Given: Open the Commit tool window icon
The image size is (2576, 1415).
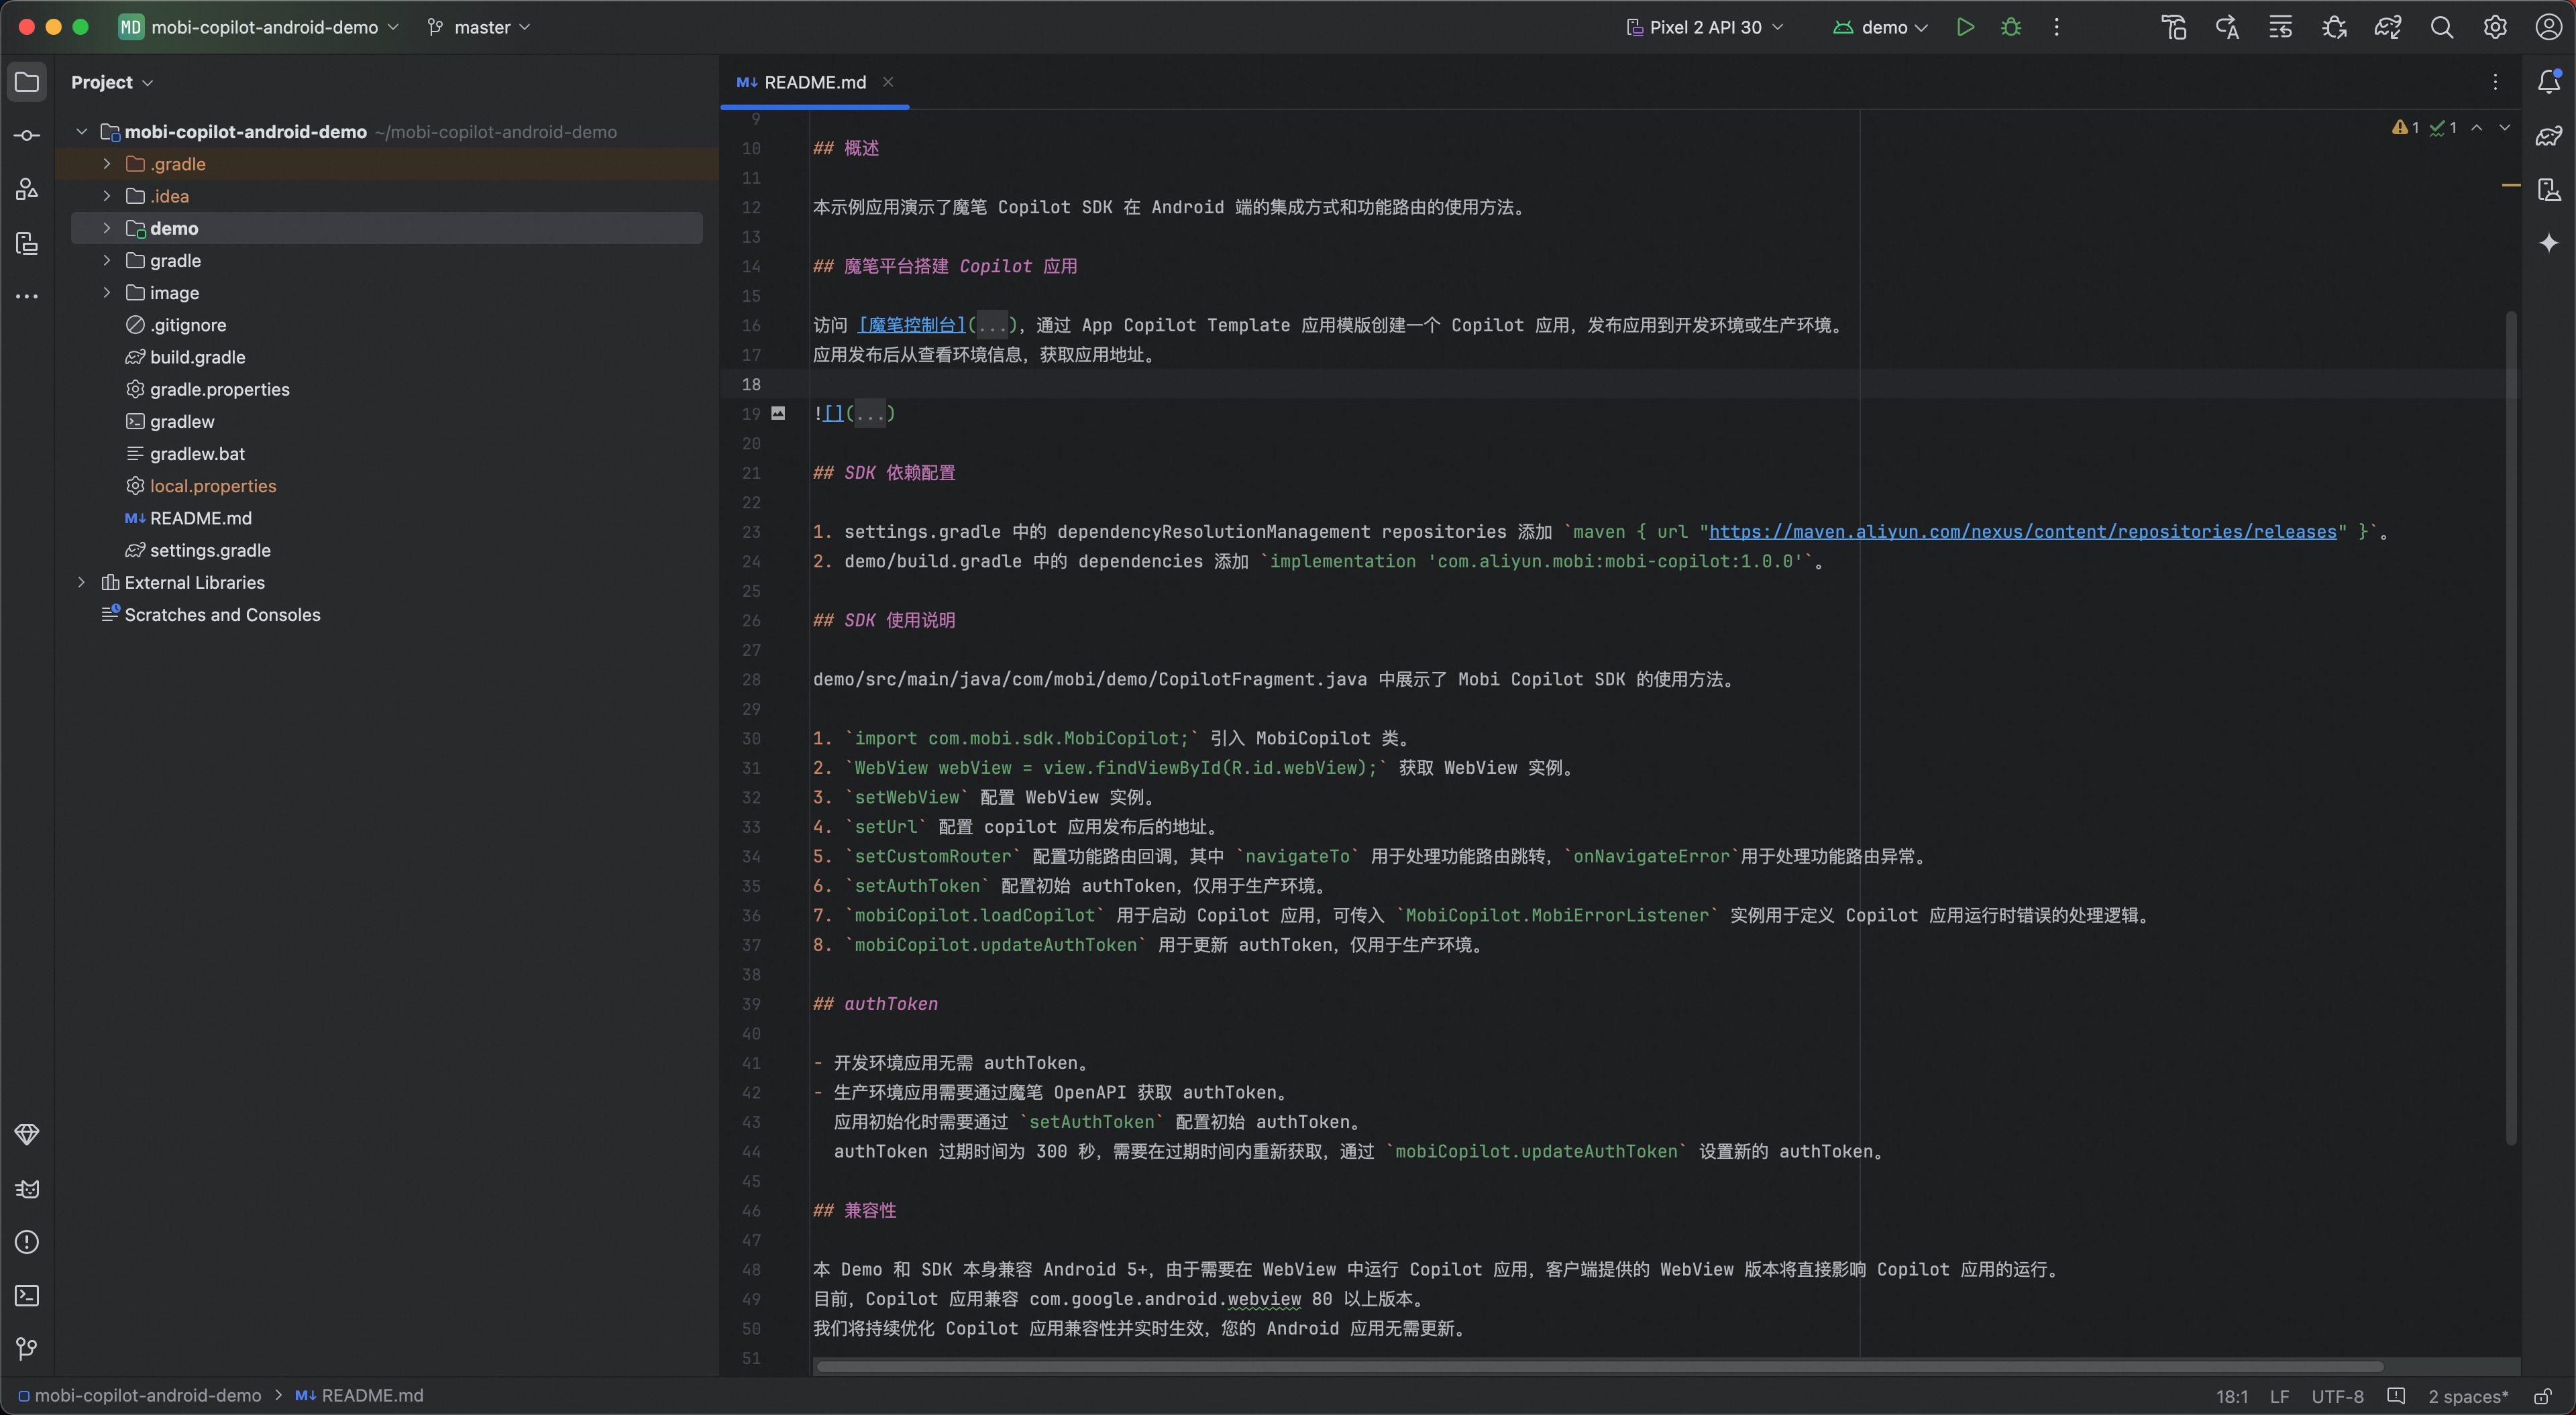Looking at the screenshot, I should [x=27, y=135].
